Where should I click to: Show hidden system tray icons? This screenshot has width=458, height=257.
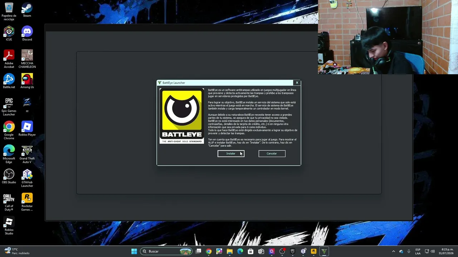pos(394,251)
